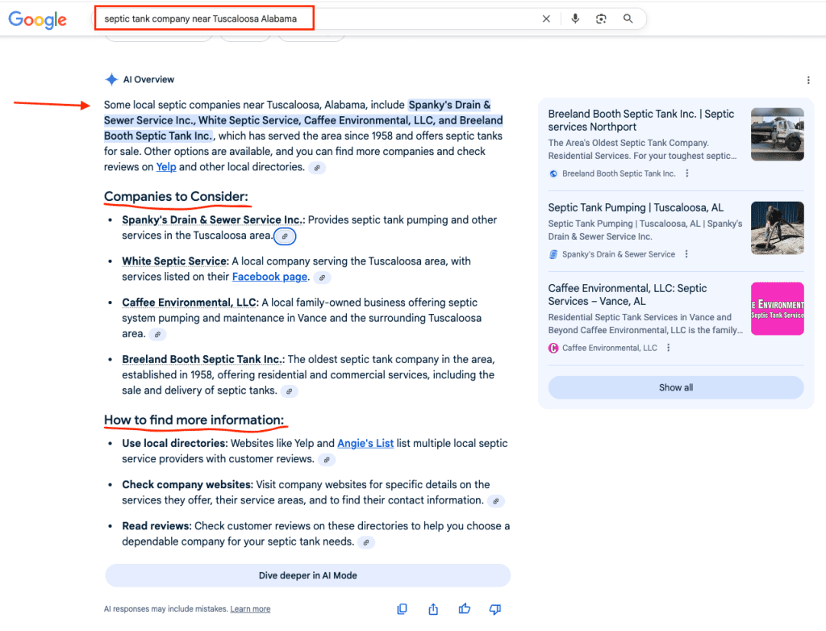
Task: Copy the AI Overview response
Action: [402, 609]
